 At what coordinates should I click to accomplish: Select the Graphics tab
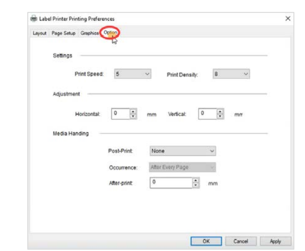pyautogui.click(x=90, y=33)
